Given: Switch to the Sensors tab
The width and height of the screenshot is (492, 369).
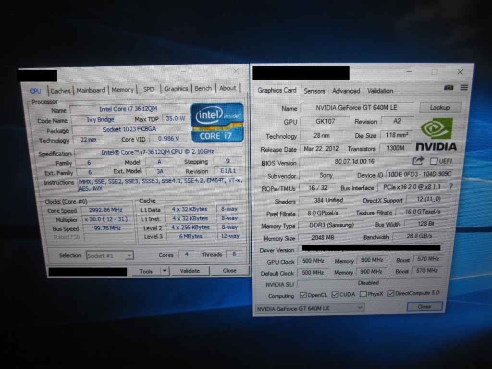Looking at the screenshot, I should [x=314, y=91].
